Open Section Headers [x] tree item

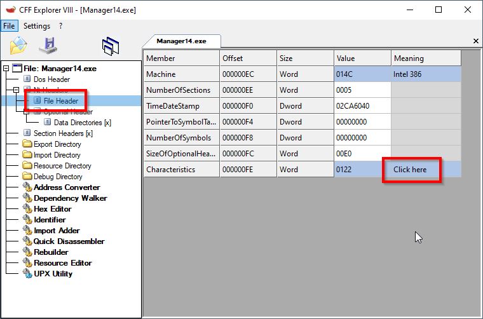[x=63, y=133]
